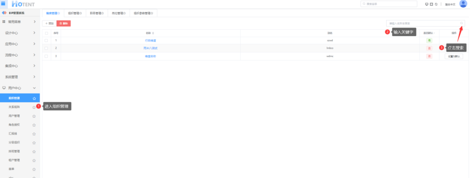The width and height of the screenshot is (470, 178).
Task: Click the star on 岗位管理 tab
Action: tap(125, 13)
